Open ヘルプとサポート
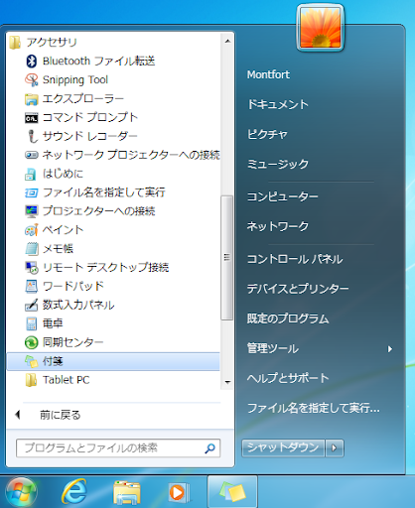 click(288, 378)
